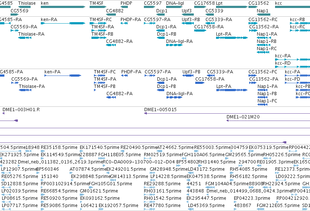Click the CG13562-RC transcript label
The image size is (310, 211).
[x=263, y=20]
